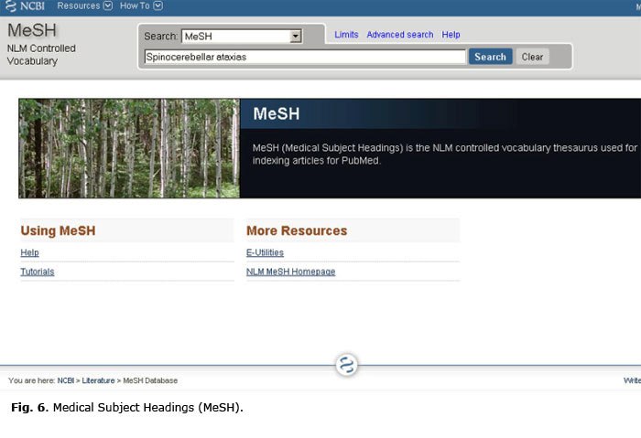Select NCBI in the breadcrumb trail

pos(66,380)
